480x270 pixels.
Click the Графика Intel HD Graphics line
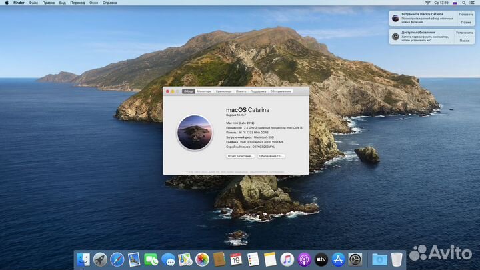tap(255, 142)
